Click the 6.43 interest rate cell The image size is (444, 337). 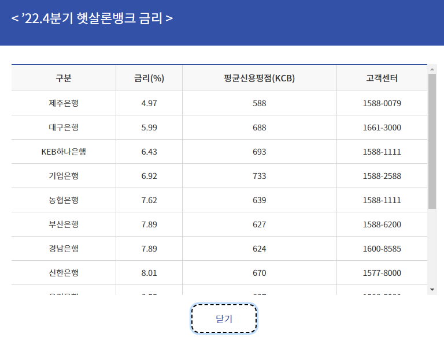coord(149,152)
